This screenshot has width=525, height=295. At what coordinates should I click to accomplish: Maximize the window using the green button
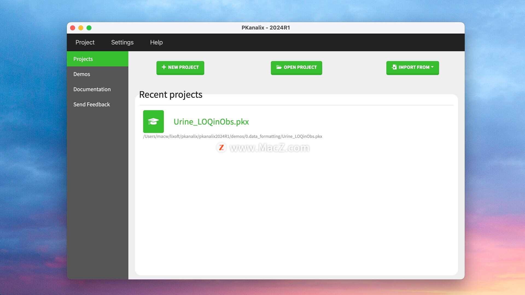point(89,28)
